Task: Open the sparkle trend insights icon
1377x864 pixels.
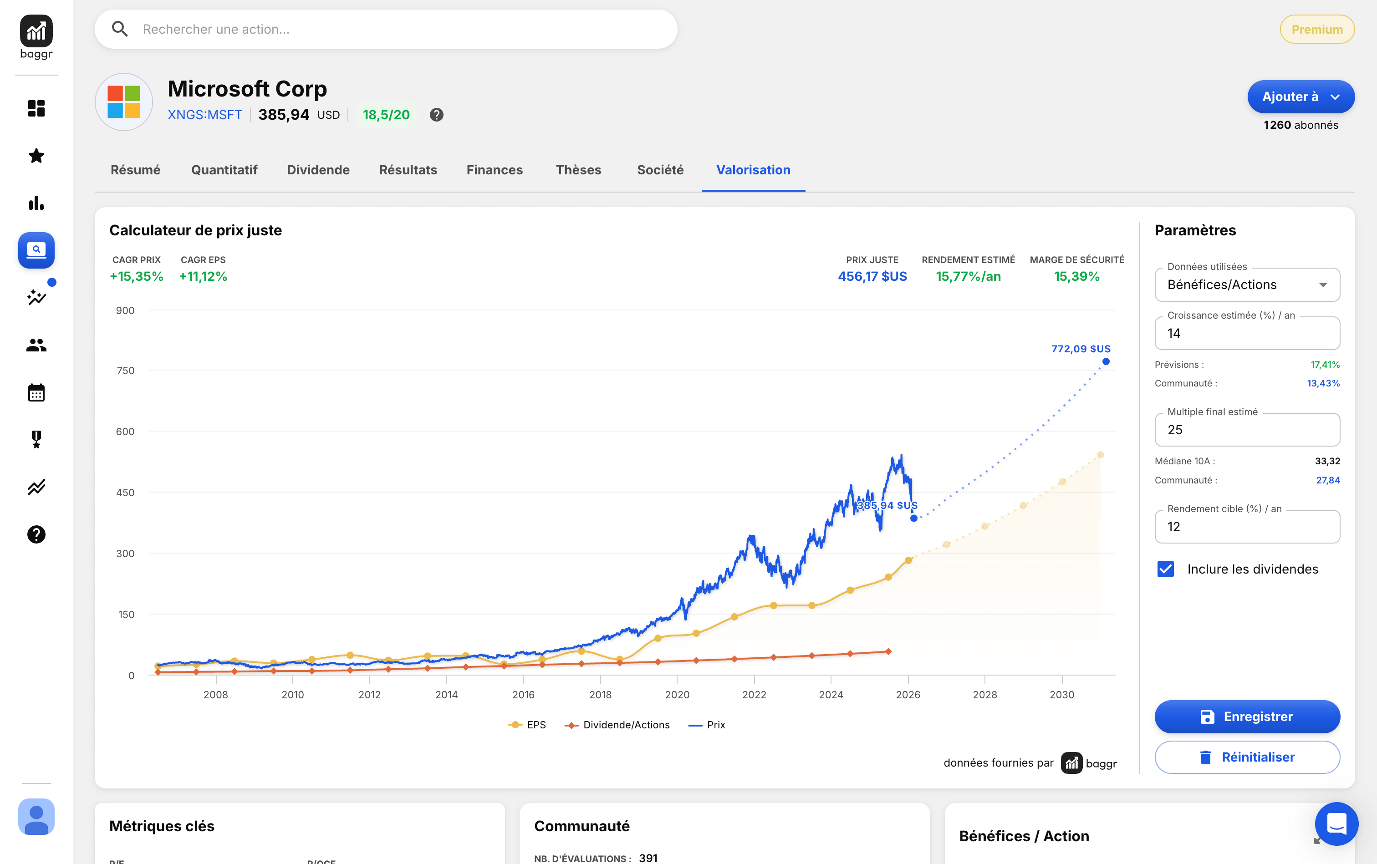Action: tap(36, 297)
